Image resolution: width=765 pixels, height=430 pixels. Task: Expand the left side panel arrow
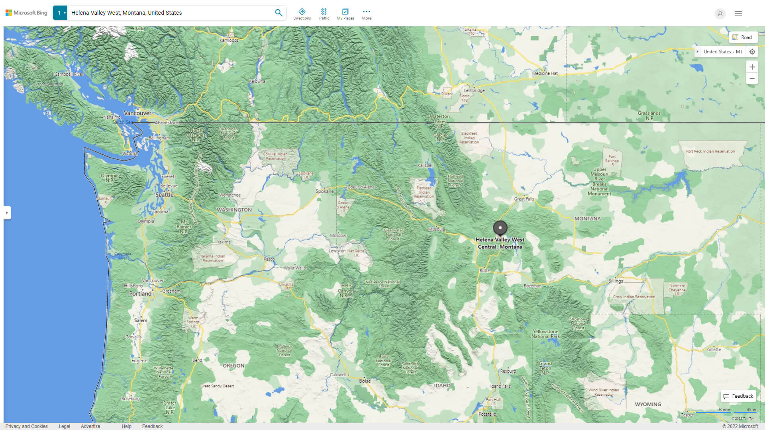pyautogui.click(x=7, y=213)
